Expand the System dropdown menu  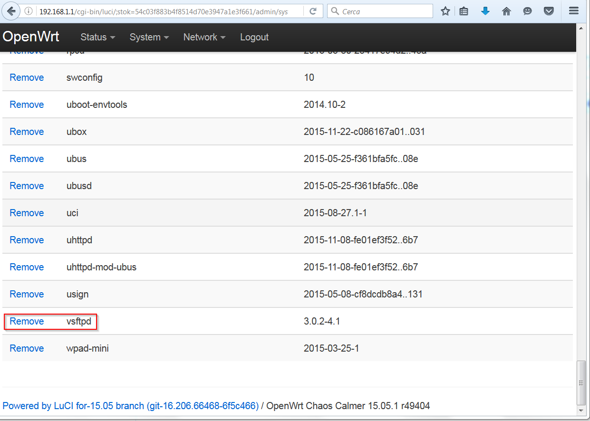pyautogui.click(x=149, y=37)
